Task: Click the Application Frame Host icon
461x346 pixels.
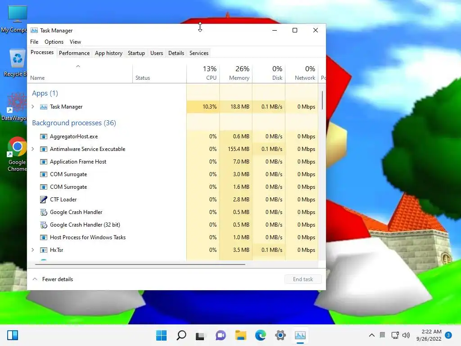Action: tap(44, 162)
